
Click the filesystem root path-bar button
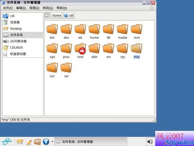click(x=47, y=15)
